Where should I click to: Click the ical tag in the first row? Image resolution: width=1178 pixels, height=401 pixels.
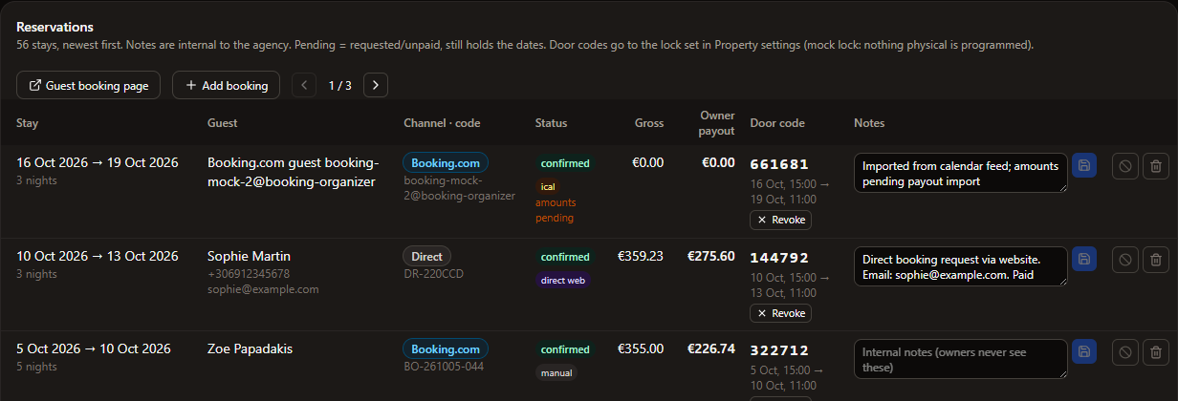pos(548,187)
